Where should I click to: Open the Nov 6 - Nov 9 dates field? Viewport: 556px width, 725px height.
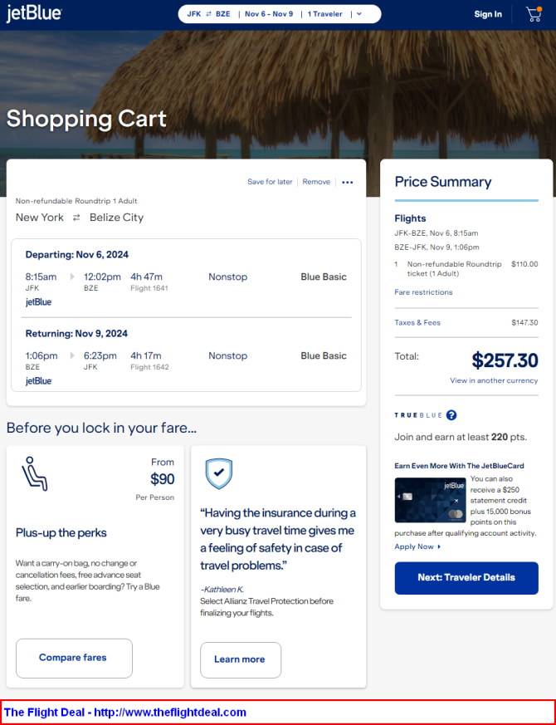tap(269, 14)
